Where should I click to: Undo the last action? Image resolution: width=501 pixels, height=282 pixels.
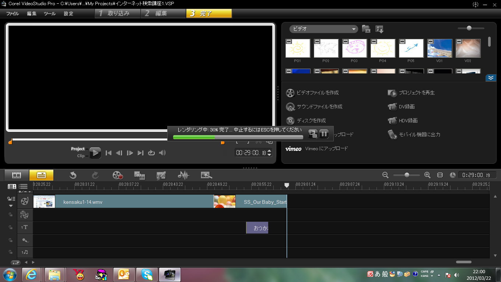click(73, 175)
